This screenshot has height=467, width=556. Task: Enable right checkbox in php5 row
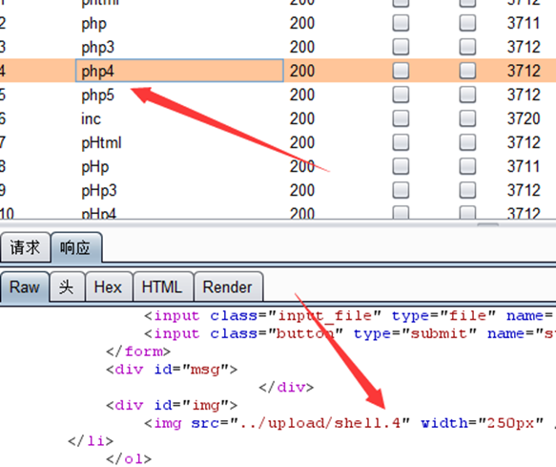(x=467, y=95)
